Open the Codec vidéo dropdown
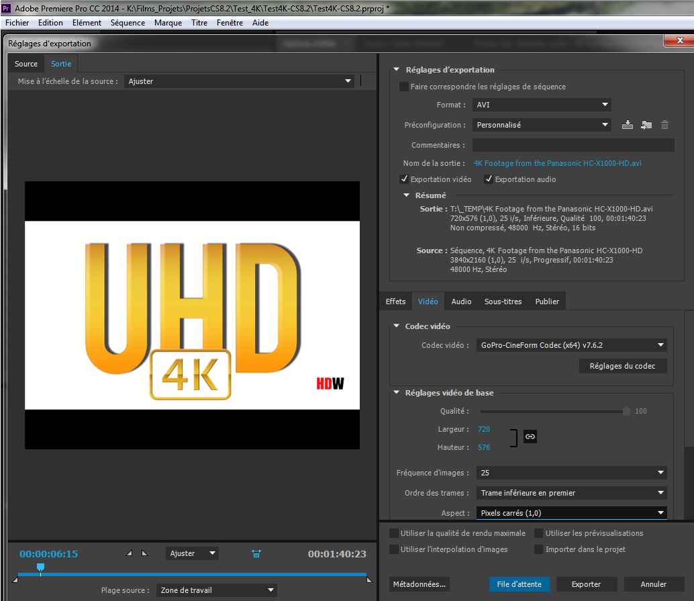Viewport: 694px width, 601px height. click(571, 345)
